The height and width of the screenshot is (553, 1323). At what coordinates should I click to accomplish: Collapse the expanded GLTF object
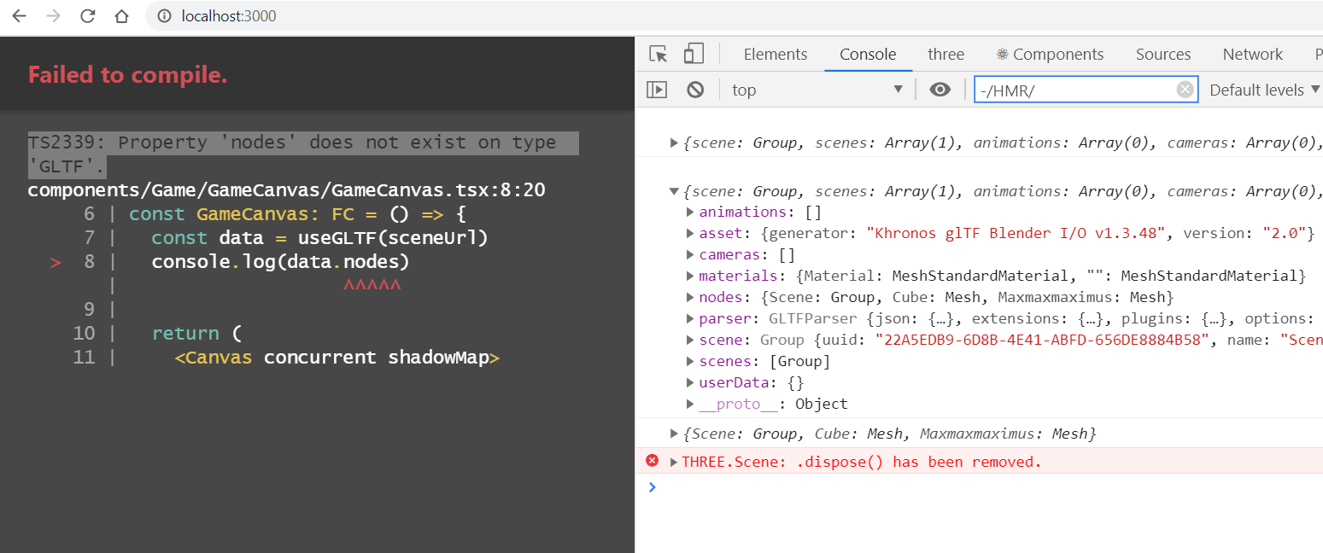tap(674, 191)
